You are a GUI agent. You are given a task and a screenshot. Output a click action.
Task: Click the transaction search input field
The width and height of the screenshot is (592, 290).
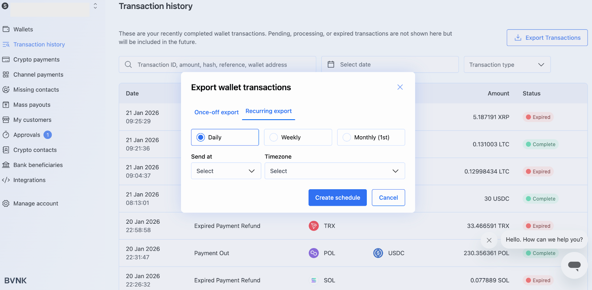tap(222, 65)
